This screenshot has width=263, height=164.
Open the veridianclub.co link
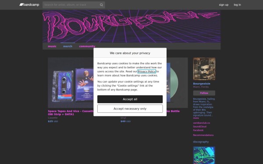(x=202, y=123)
